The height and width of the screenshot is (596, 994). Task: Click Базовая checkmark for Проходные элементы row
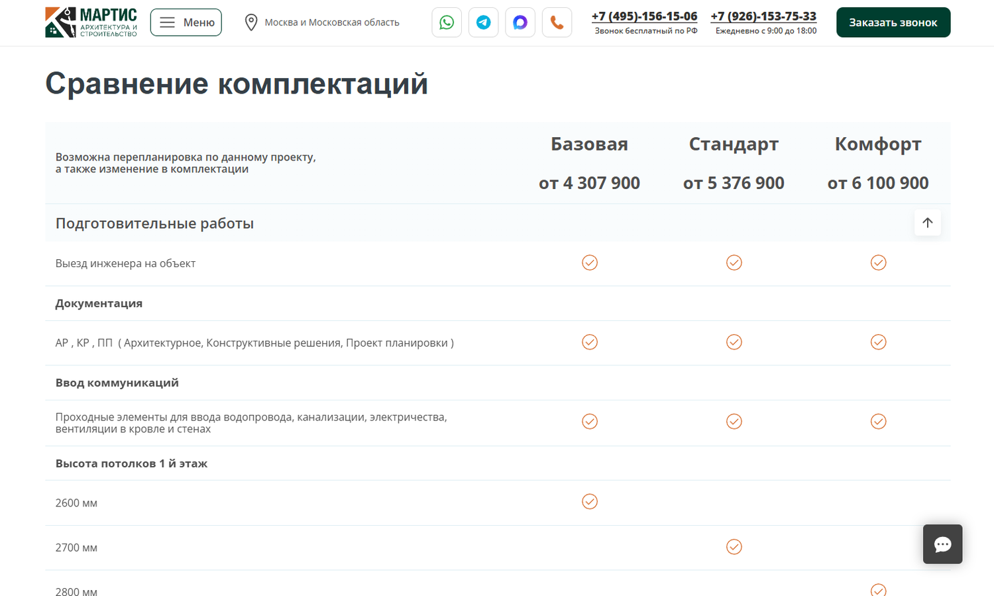(x=590, y=422)
